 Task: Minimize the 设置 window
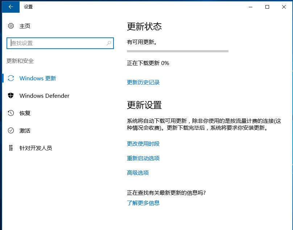[x=251, y=7]
